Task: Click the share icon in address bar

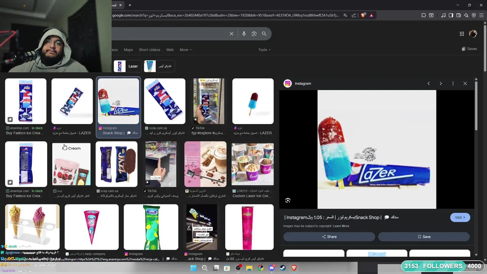Action: (x=354, y=15)
